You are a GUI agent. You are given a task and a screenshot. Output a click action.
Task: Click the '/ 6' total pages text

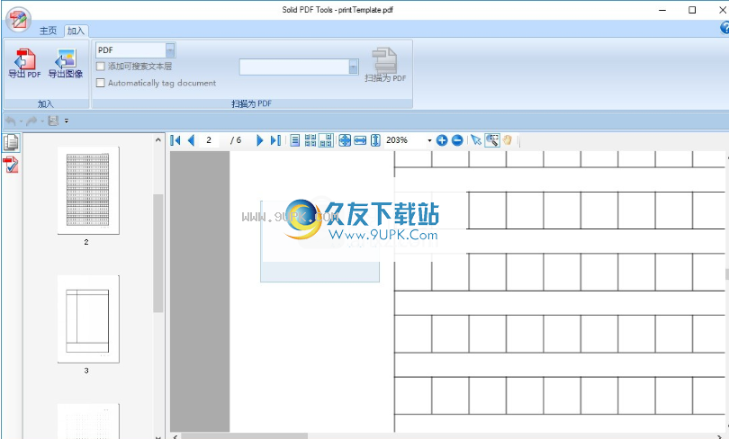236,140
